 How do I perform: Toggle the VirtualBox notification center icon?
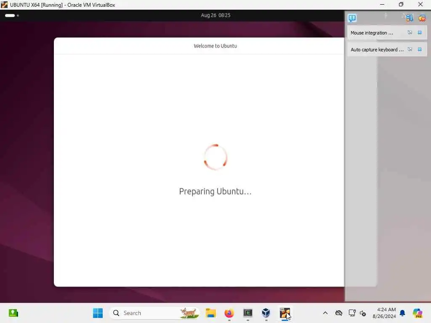352,18
